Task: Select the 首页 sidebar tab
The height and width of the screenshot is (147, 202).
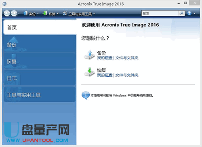Action: 40,27
